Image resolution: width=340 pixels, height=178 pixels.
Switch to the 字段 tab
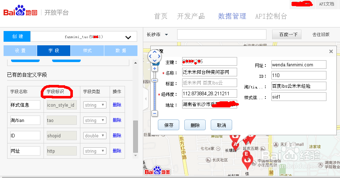click(54, 50)
